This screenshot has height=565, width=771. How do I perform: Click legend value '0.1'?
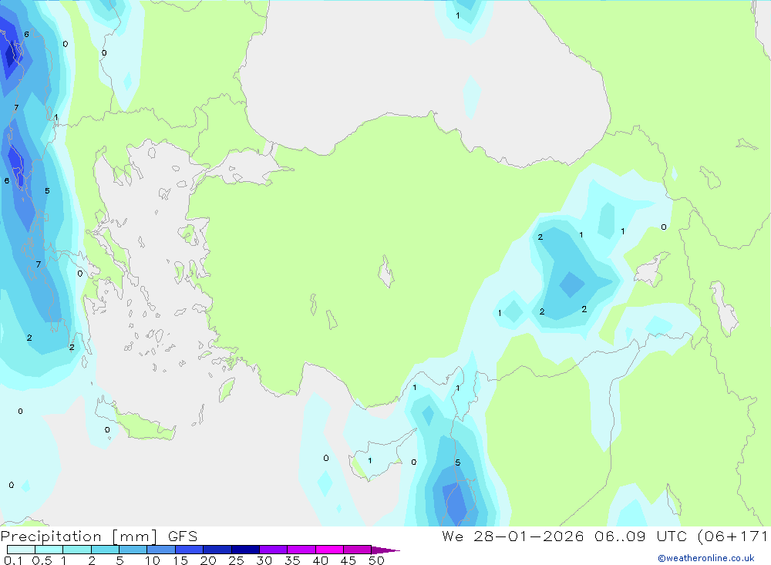(x=13, y=560)
